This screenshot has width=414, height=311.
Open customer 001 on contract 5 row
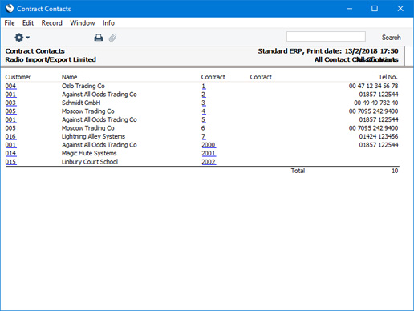click(10, 119)
